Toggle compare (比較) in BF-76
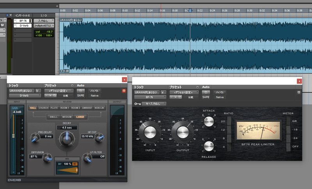This screenshot has height=189, width=312. pyautogui.click(x=191, y=97)
